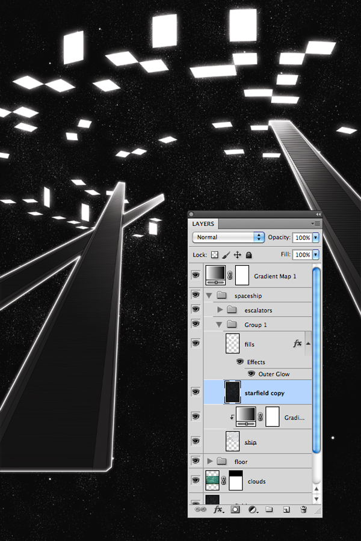The height and width of the screenshot is (541, 361).
Task: Toggle visibility of the fills layer
Action: 196,343
